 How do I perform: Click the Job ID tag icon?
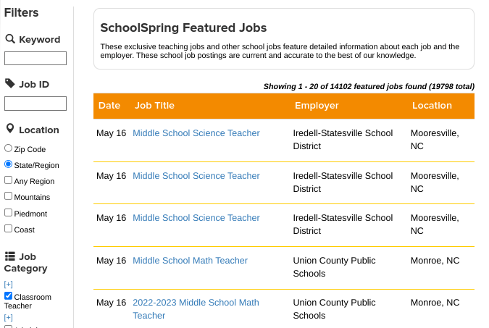[x=10, y=83]
